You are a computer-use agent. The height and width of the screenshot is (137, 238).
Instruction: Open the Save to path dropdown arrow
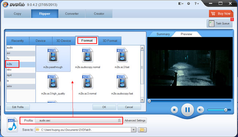(134, 130)
